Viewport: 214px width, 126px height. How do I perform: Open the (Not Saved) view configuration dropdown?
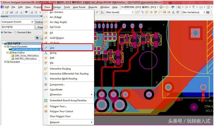tap(132, 12)
